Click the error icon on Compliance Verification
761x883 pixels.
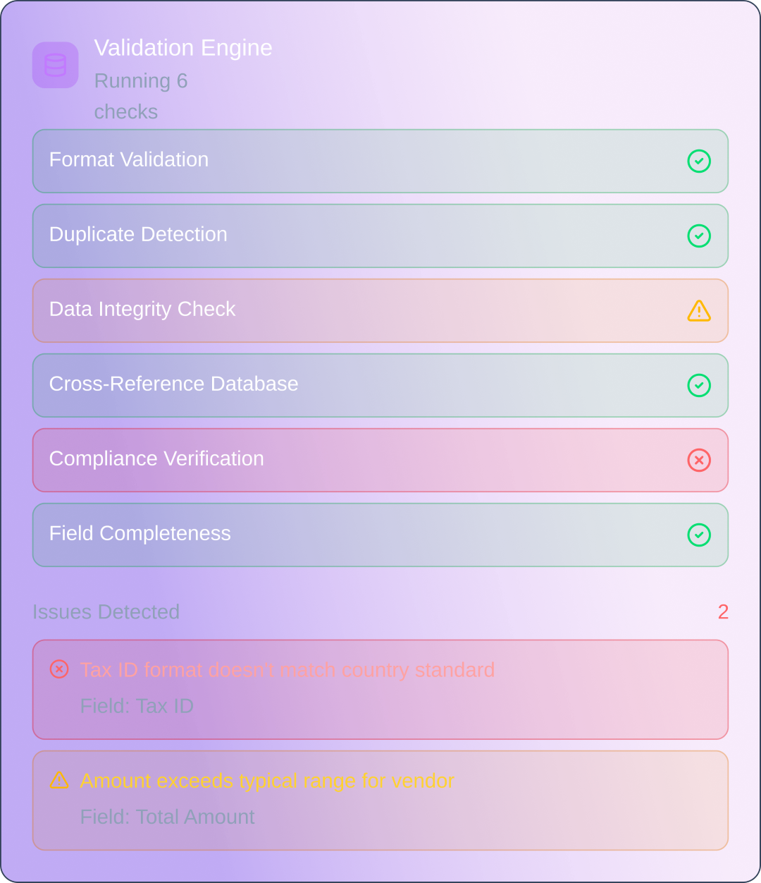pyautogui.click(x=699, y=461)
